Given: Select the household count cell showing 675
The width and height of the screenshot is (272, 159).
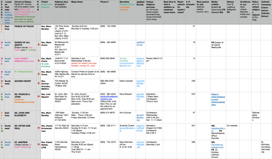Looking at the screenshot, I should click(189, 94).
